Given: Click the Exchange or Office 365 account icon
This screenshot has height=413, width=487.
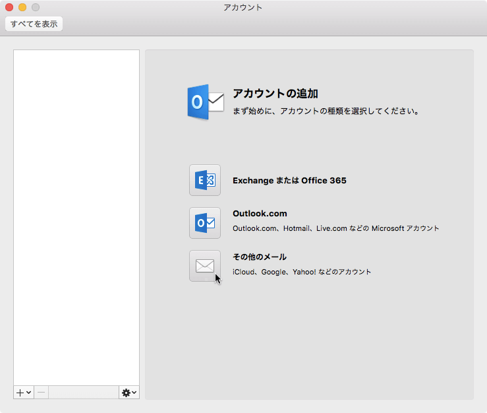Looking at the screenshot, I should (205, 180).
